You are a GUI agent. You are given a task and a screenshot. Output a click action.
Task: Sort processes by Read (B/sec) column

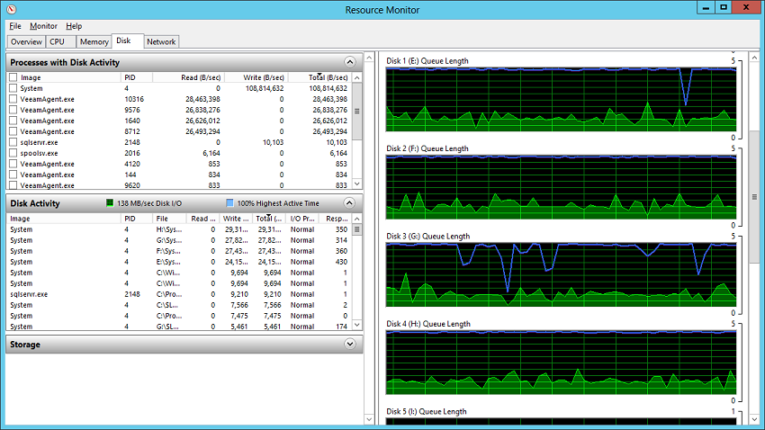click(187, 77)
